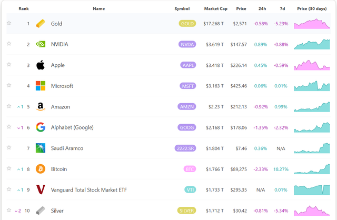Click the Price (30 days) column header
This screenshot has width=337, height=220.
click(312, 8)
